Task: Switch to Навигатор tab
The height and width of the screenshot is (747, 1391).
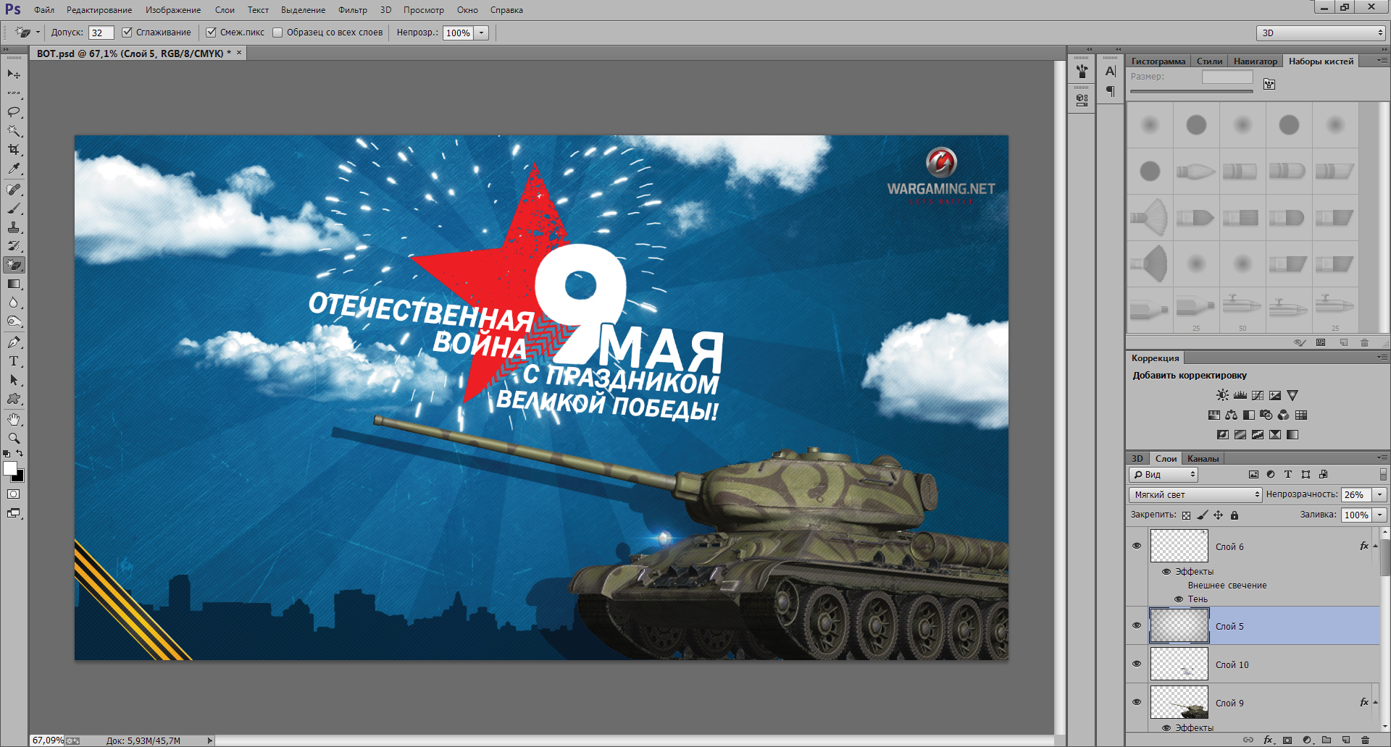Action: pyautogui.click(x=1256, y=62)
